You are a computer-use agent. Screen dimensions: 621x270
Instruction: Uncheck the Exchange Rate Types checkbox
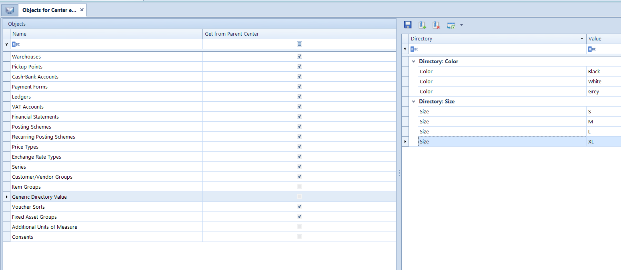coord(299,157)
